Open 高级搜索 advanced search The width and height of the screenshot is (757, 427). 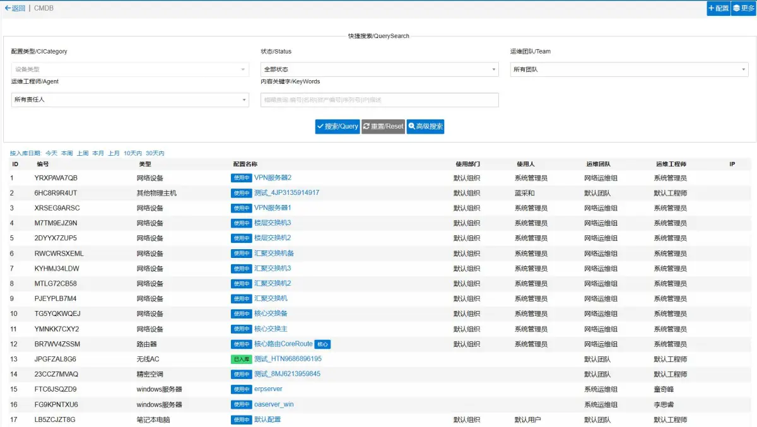coord(426,126)
